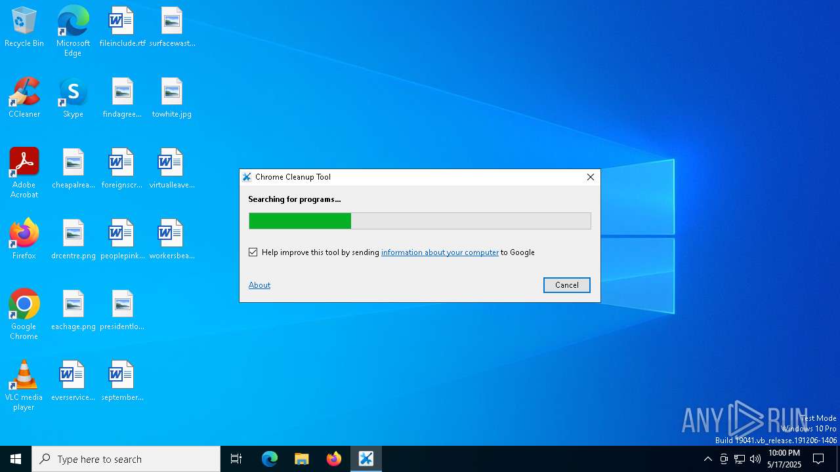Select the workersbea... Word document on desktop

tap(172, 239)
